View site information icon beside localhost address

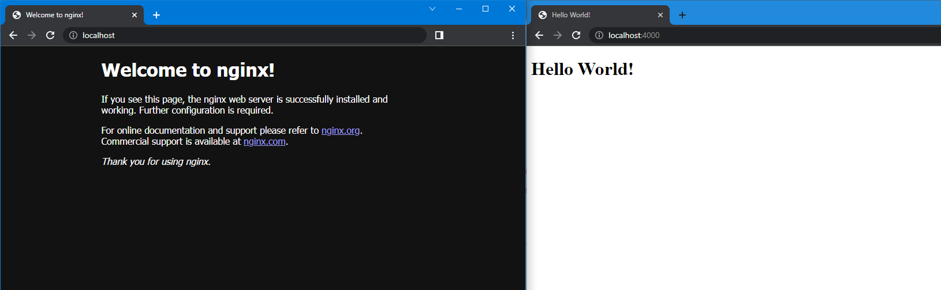(73, 35)
